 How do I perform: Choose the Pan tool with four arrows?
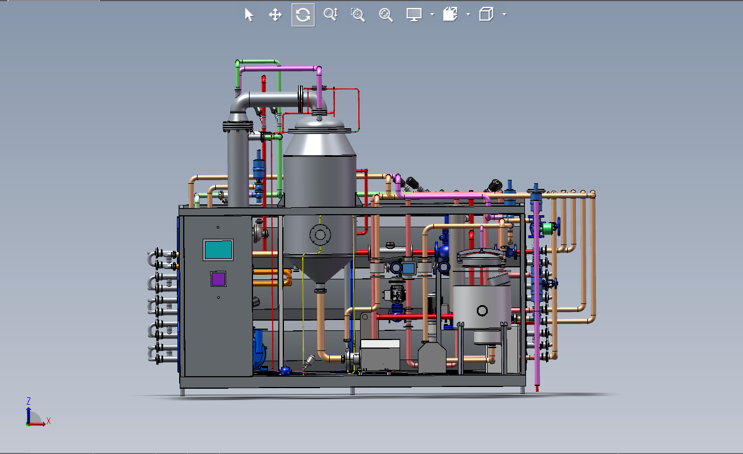coord(275,15)
